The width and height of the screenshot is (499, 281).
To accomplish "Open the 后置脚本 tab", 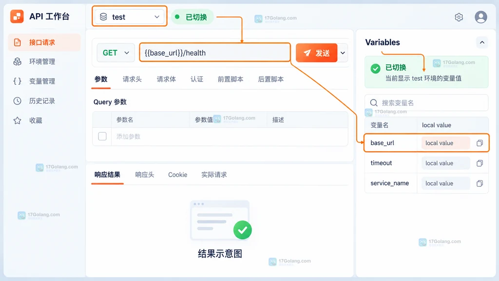I will click(271, 80).
